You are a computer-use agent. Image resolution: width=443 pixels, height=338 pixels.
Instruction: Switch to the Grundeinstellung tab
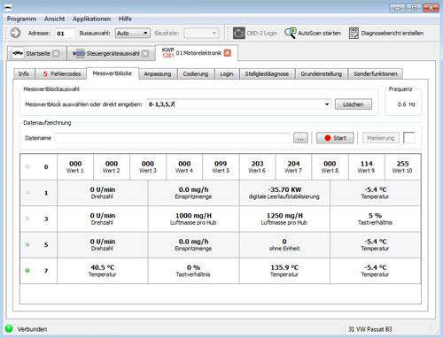322,73
